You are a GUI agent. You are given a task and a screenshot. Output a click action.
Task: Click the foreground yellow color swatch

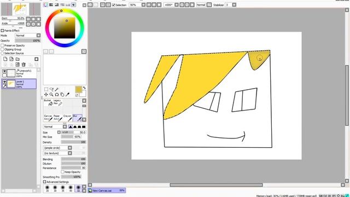(x=78, y=90)
